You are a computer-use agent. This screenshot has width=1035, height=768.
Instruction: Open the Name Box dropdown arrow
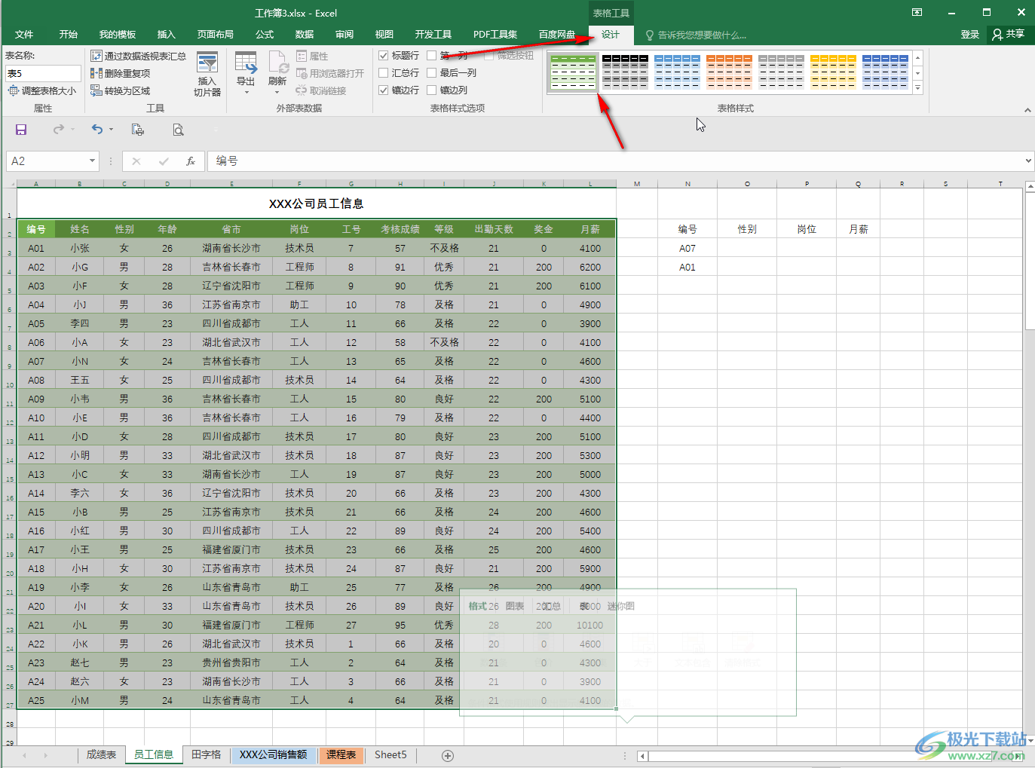coord(92,161)
